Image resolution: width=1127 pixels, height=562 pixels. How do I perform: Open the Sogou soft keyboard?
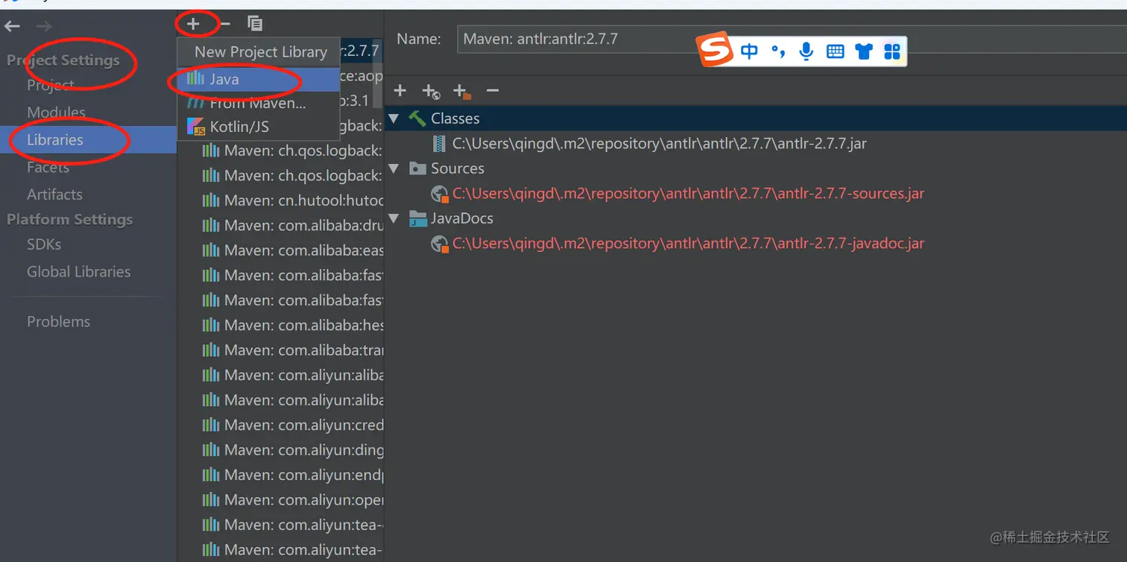pos(835,51)
